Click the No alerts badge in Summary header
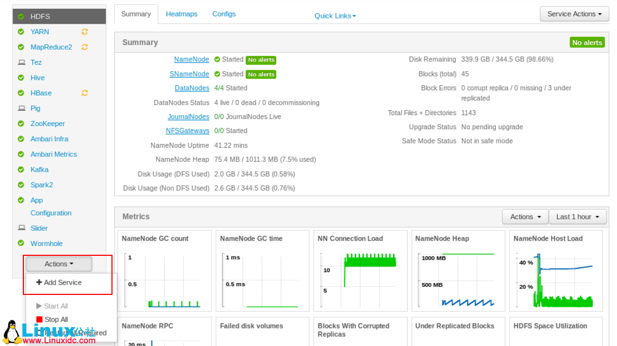The width and height of the screenshot is (617, 346). click(x=587, y=42)
